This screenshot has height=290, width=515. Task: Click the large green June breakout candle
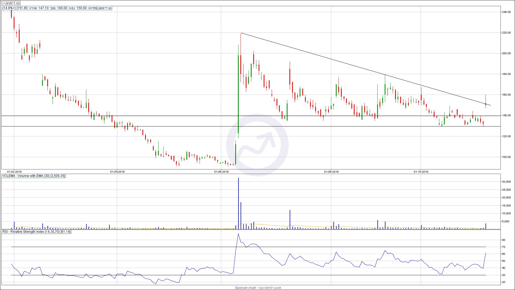(x=238, y=94)
